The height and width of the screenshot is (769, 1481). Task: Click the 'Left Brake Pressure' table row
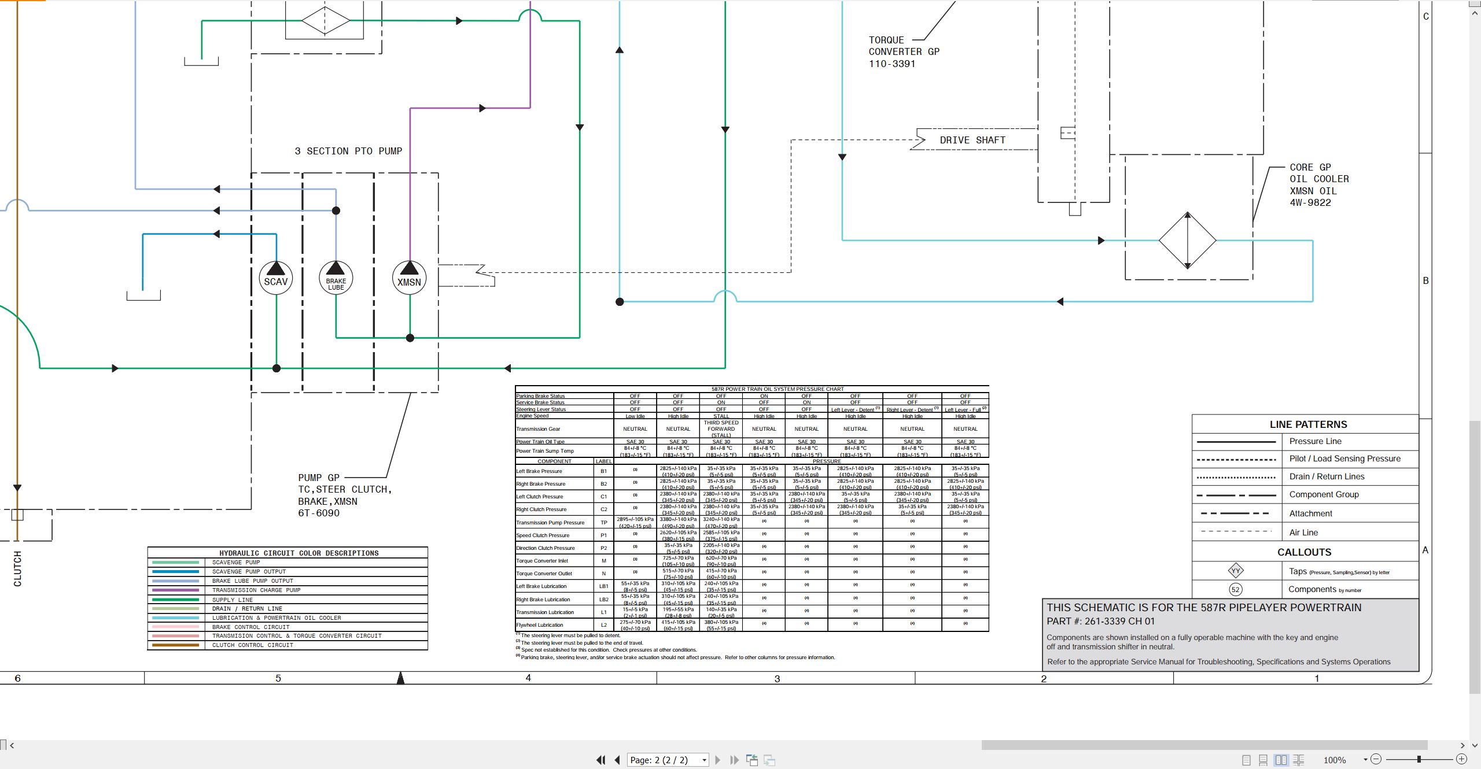click(x=752, y=471)
